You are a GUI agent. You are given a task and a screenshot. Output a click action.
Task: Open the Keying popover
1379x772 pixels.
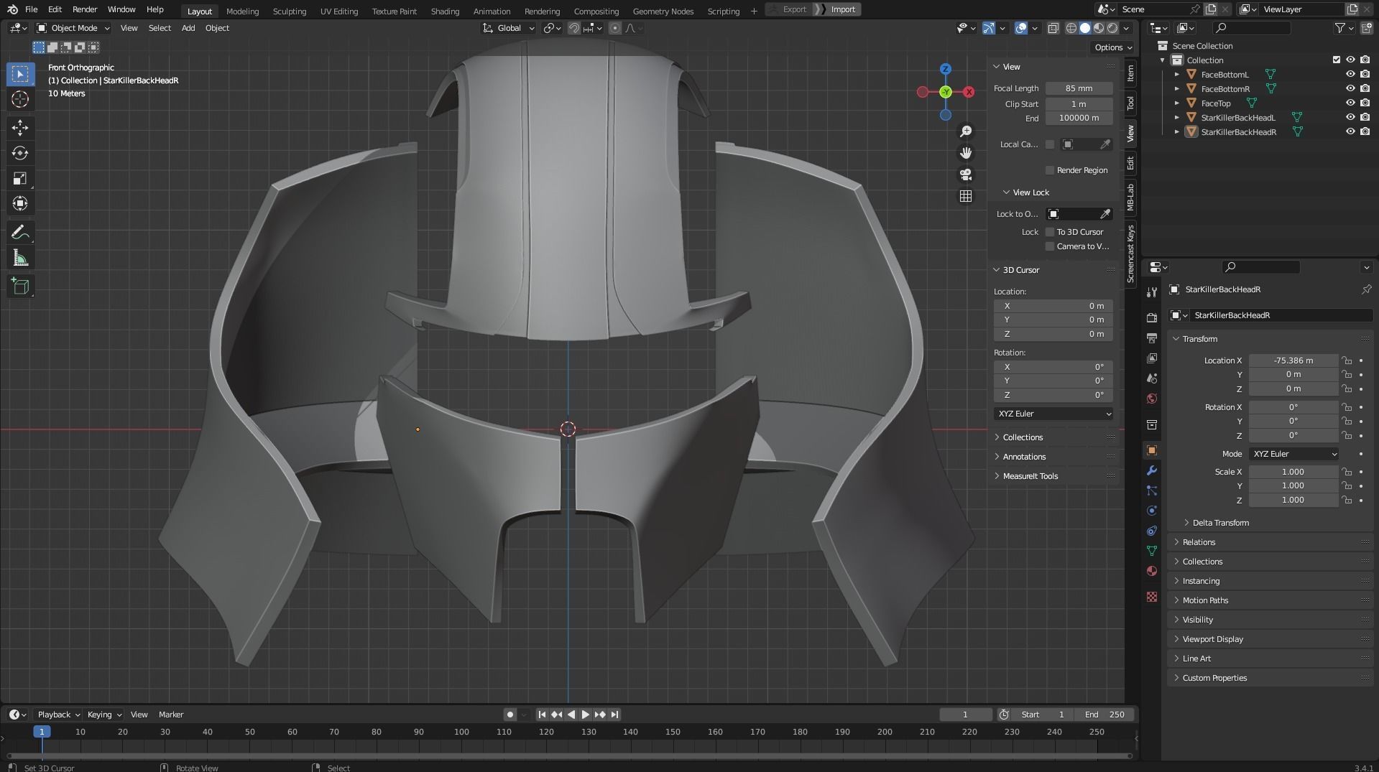click(x=103, y=715)
